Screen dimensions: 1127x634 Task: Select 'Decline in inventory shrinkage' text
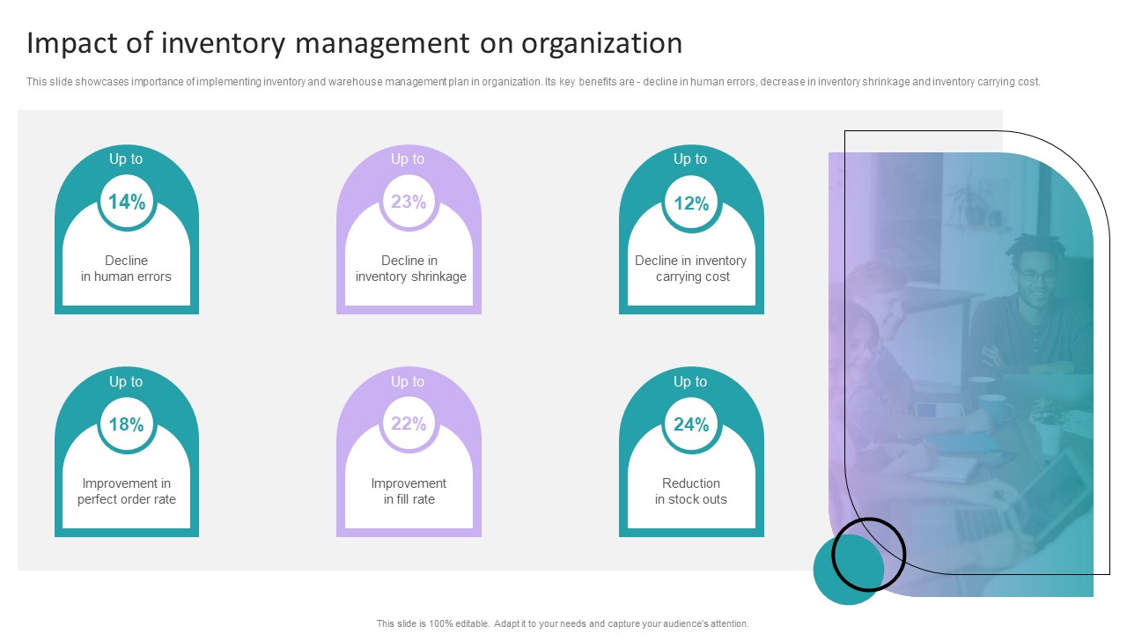[x=410, y=269]
